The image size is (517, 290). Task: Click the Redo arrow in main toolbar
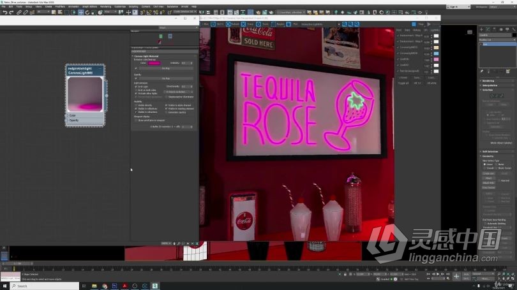pyautogui.click(x=11, y=13)
